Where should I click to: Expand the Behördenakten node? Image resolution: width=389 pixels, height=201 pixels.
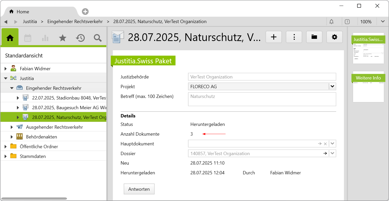point(12,137)
